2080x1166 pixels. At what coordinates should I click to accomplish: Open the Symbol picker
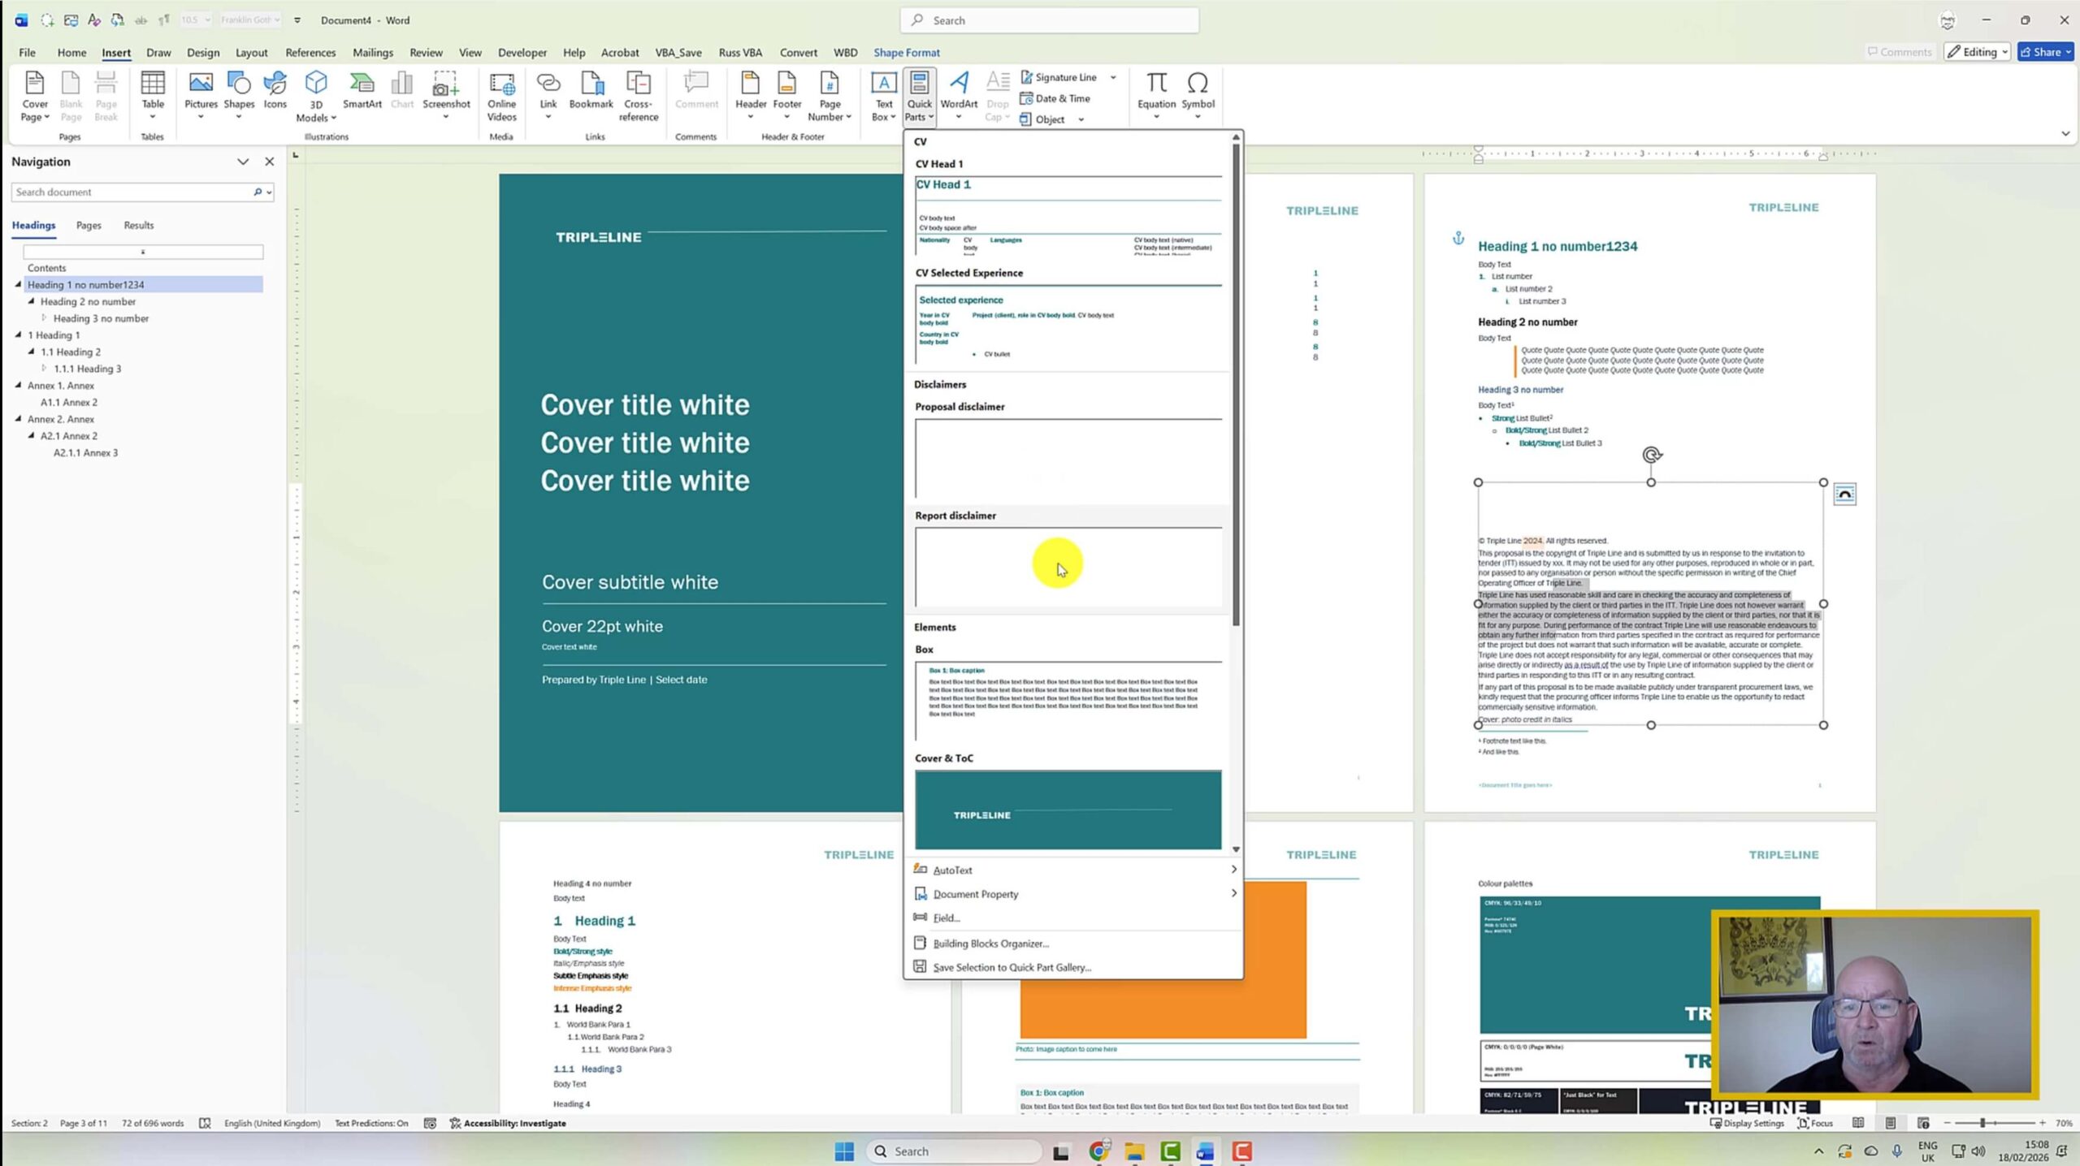click(x=1198, y=89)
